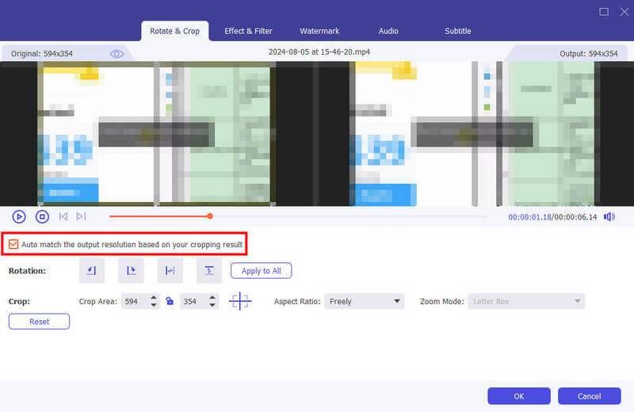Flip video vertically
Screen dimensions: 634x412
point(209,271)
